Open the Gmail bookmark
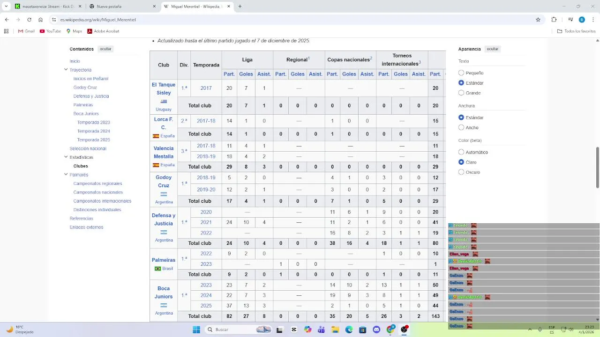Viewport: 600px width, 337px height. [26, 31]
